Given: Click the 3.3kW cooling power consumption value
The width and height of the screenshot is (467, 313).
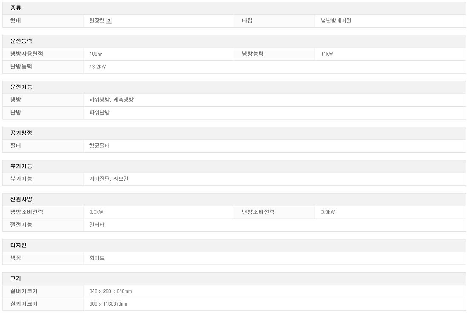Looking at the screenshot, I should [96, 212].
